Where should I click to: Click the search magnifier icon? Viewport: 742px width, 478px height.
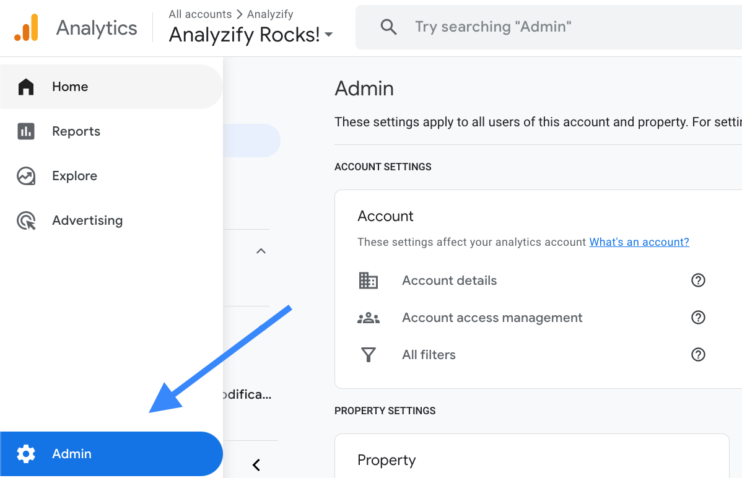pos(388,27)
